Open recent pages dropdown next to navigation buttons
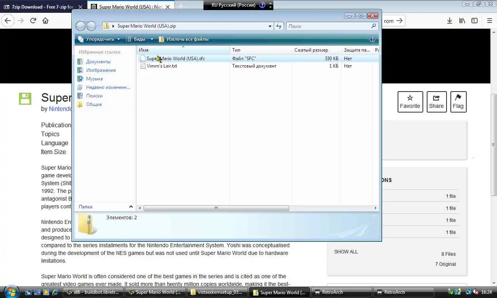The image size is (497, 298). [x=99, y=26]
